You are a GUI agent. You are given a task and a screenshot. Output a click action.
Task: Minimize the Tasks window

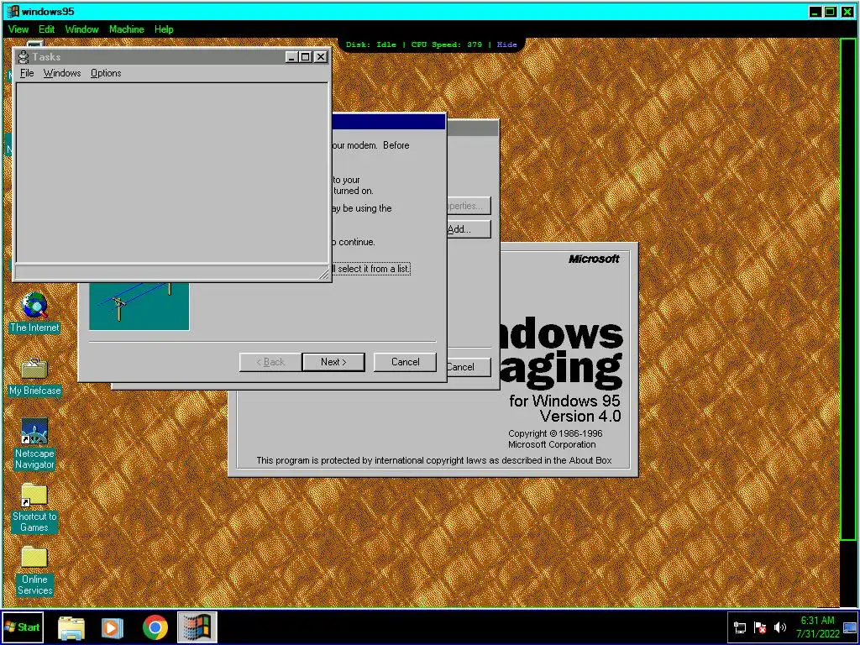click(292, 56)
